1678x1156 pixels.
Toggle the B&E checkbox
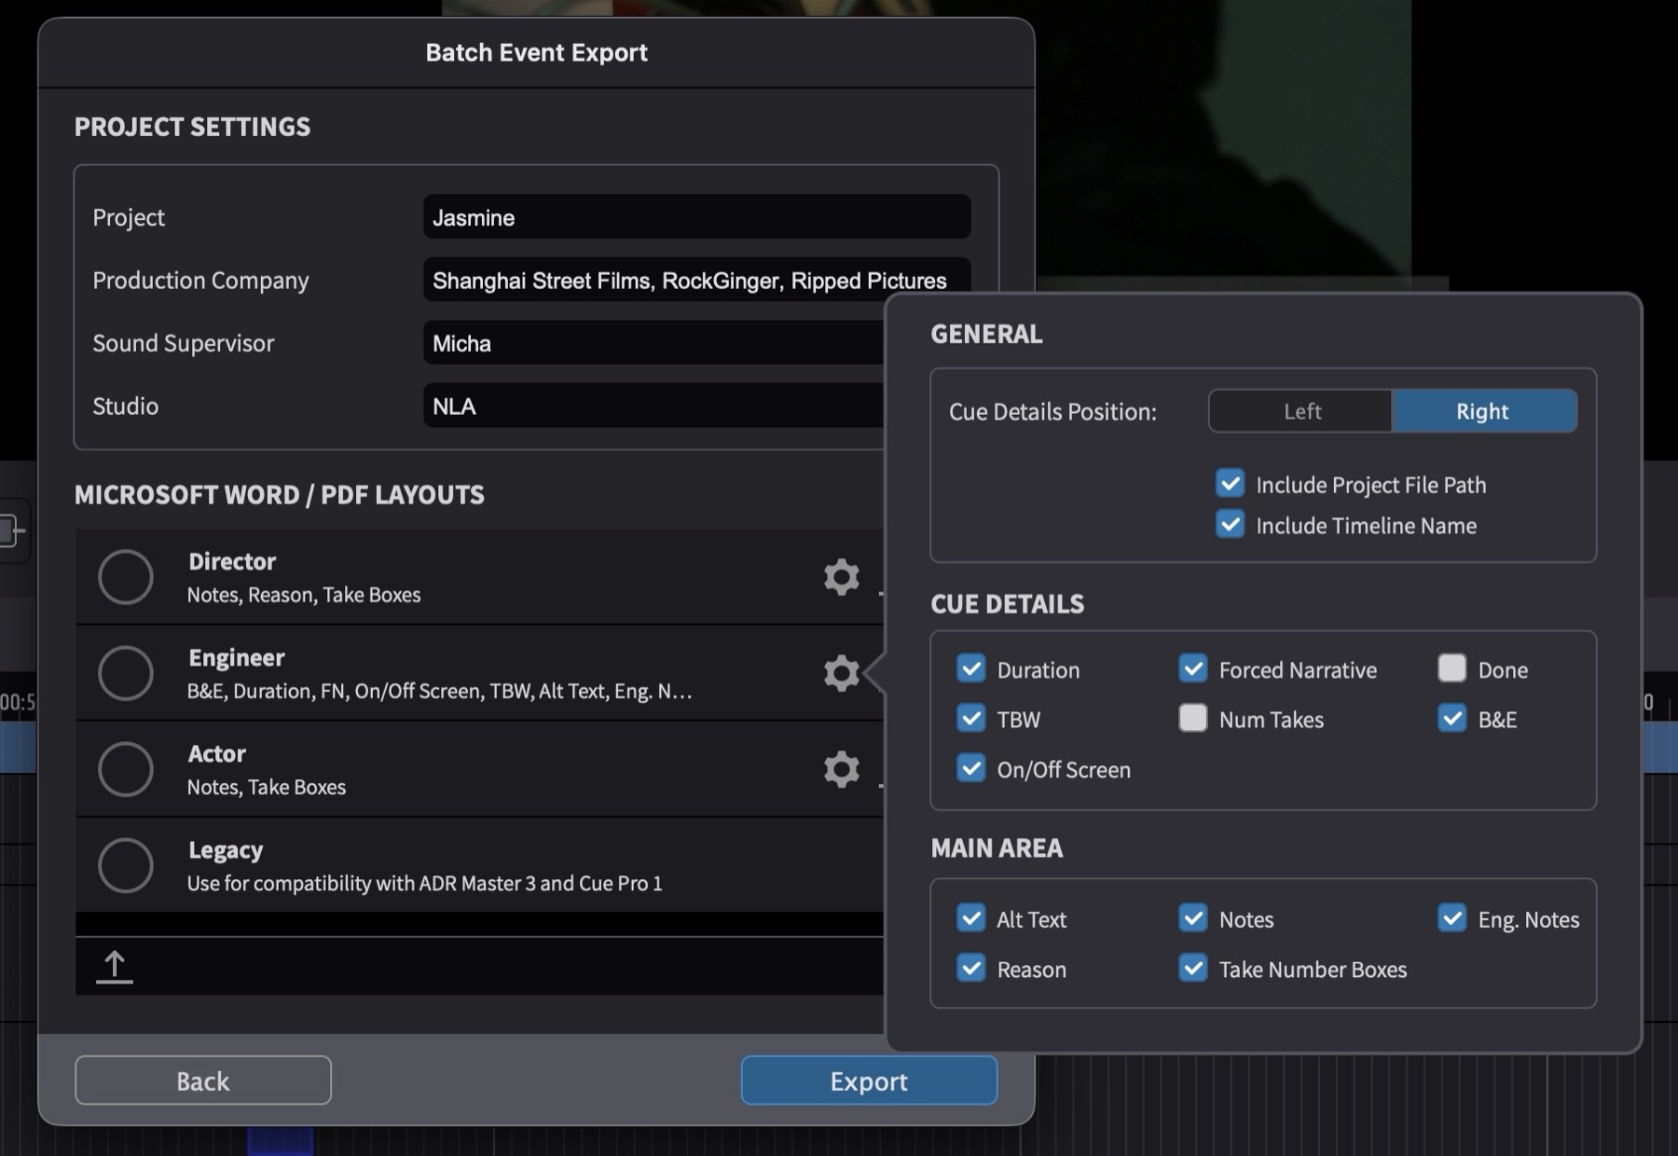click(1452, 718)
